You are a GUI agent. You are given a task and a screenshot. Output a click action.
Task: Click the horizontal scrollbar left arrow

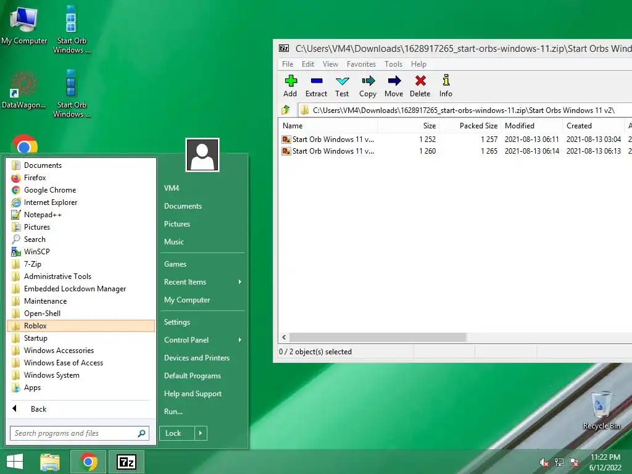pyautogui.click(x=284, y=338)
